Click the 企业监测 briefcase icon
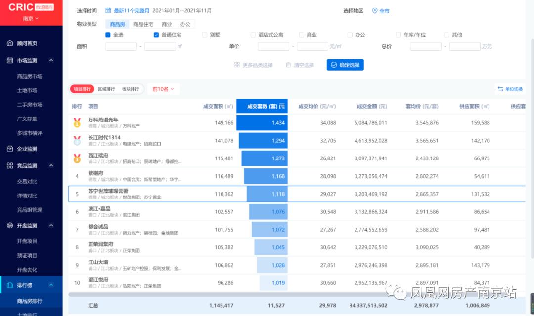The image size is (534, 316). click(10, 149)
